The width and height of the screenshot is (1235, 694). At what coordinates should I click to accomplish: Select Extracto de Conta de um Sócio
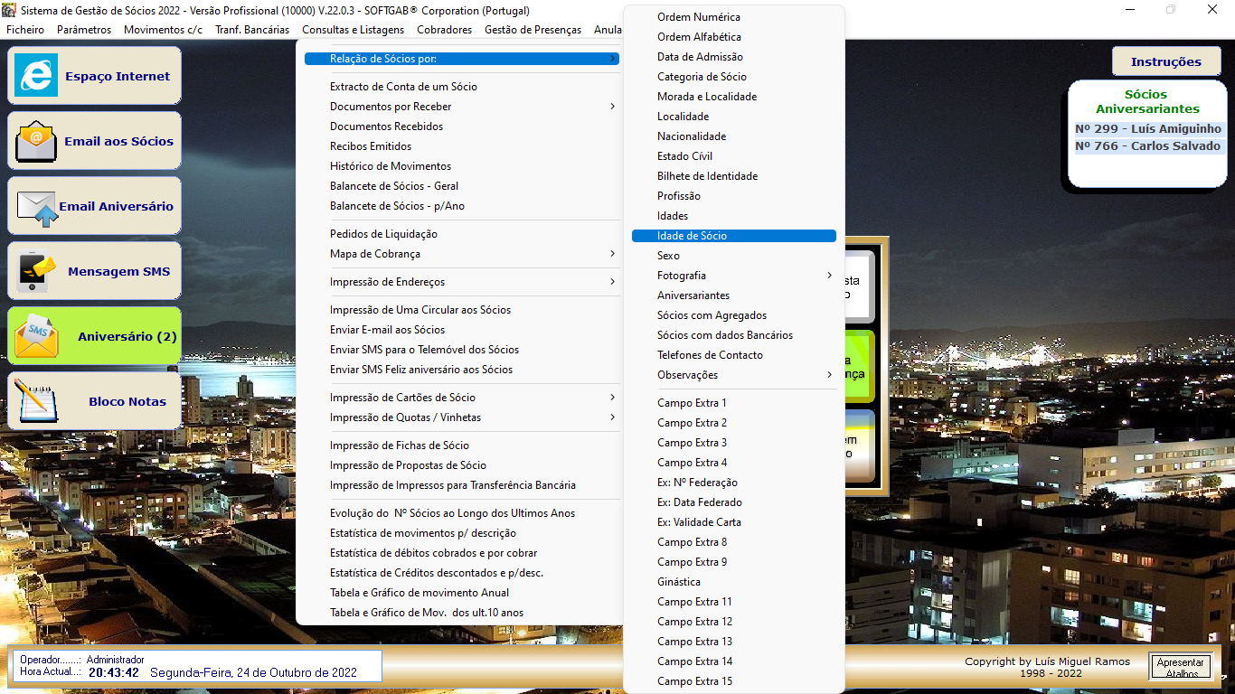coord(403,87)
